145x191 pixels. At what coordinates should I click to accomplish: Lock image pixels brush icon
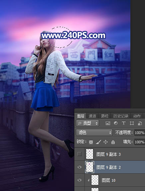[x=98, y=142]
